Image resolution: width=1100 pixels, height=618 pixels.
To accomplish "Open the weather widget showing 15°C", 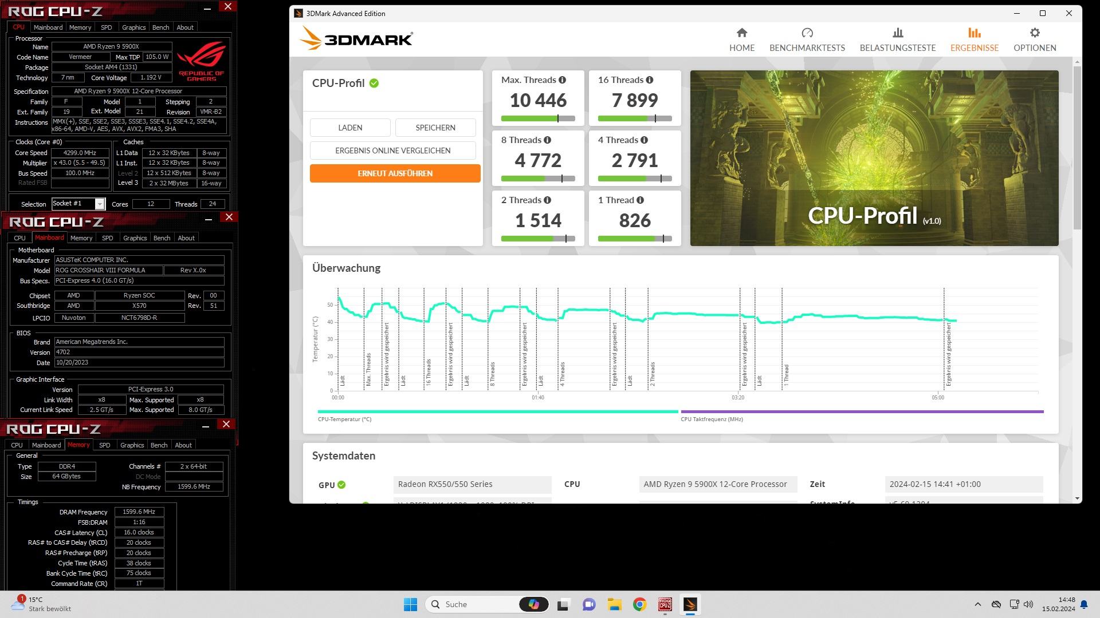I will tap(41, 604).
